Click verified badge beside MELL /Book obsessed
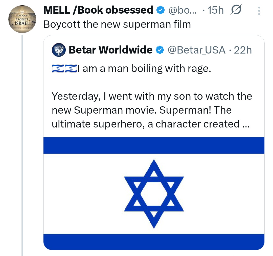The width and height of the screenshot is (273, 256). [160, 10]
